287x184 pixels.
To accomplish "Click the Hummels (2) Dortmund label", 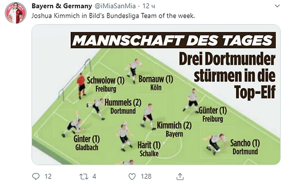I will point(123,106).
